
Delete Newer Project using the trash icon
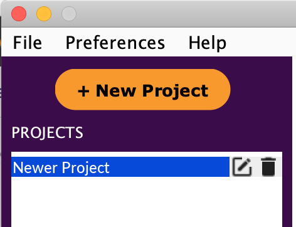click(268, 167)
